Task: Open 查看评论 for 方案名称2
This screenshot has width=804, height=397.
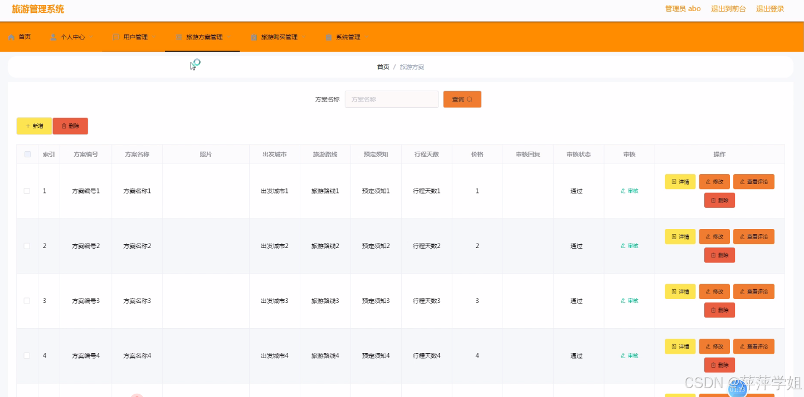Action: [x=754, y=237]
